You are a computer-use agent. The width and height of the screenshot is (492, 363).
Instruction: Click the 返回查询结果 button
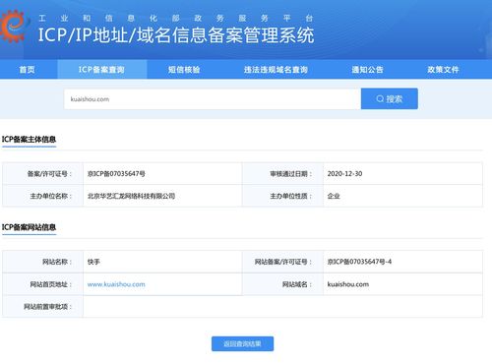coord(242,343)
